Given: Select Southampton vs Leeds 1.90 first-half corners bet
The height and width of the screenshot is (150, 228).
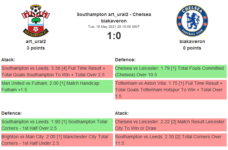Looking at the screenshot, I should pyautogui.click(x=57, y=125).
